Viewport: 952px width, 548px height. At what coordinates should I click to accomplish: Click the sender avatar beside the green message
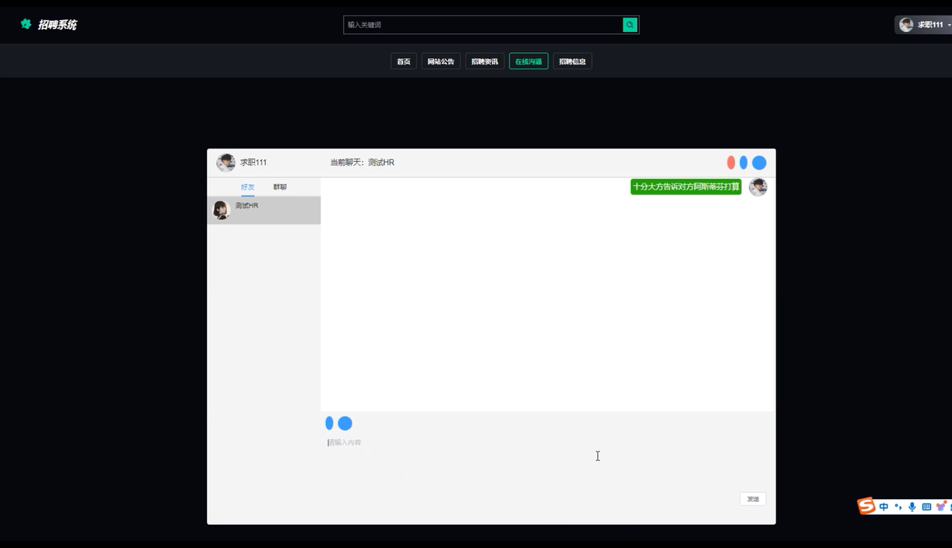tap(758, 187)
